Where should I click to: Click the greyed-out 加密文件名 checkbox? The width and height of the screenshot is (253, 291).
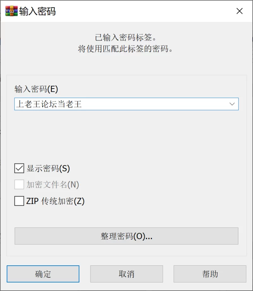tap(19, 185)
